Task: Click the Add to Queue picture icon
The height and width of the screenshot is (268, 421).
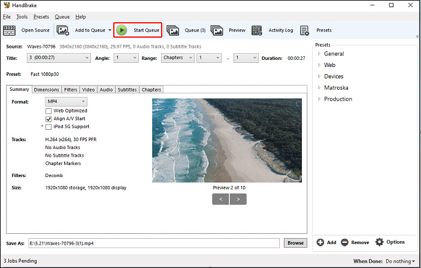Action: [63, 31]
